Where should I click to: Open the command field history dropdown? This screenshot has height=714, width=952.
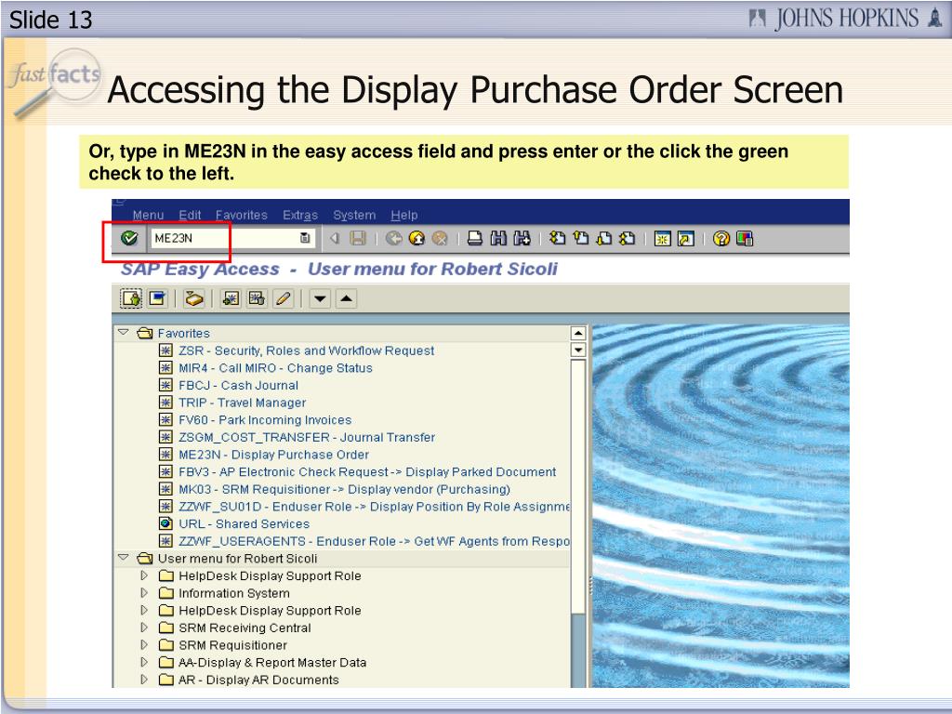[x=305, y=238]
